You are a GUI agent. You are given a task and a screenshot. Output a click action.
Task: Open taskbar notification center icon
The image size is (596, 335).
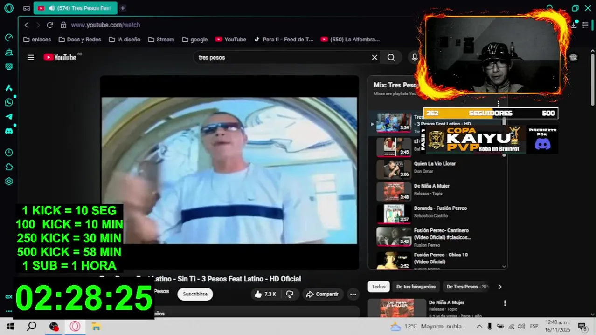click(582, 326)
